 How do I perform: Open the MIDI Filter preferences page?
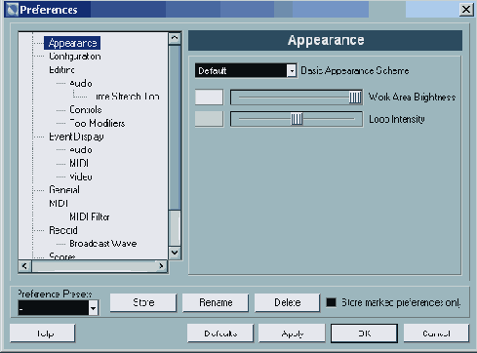90,216
